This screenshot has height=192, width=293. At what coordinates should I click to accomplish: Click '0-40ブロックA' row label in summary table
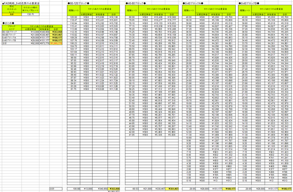pos(12,37)
